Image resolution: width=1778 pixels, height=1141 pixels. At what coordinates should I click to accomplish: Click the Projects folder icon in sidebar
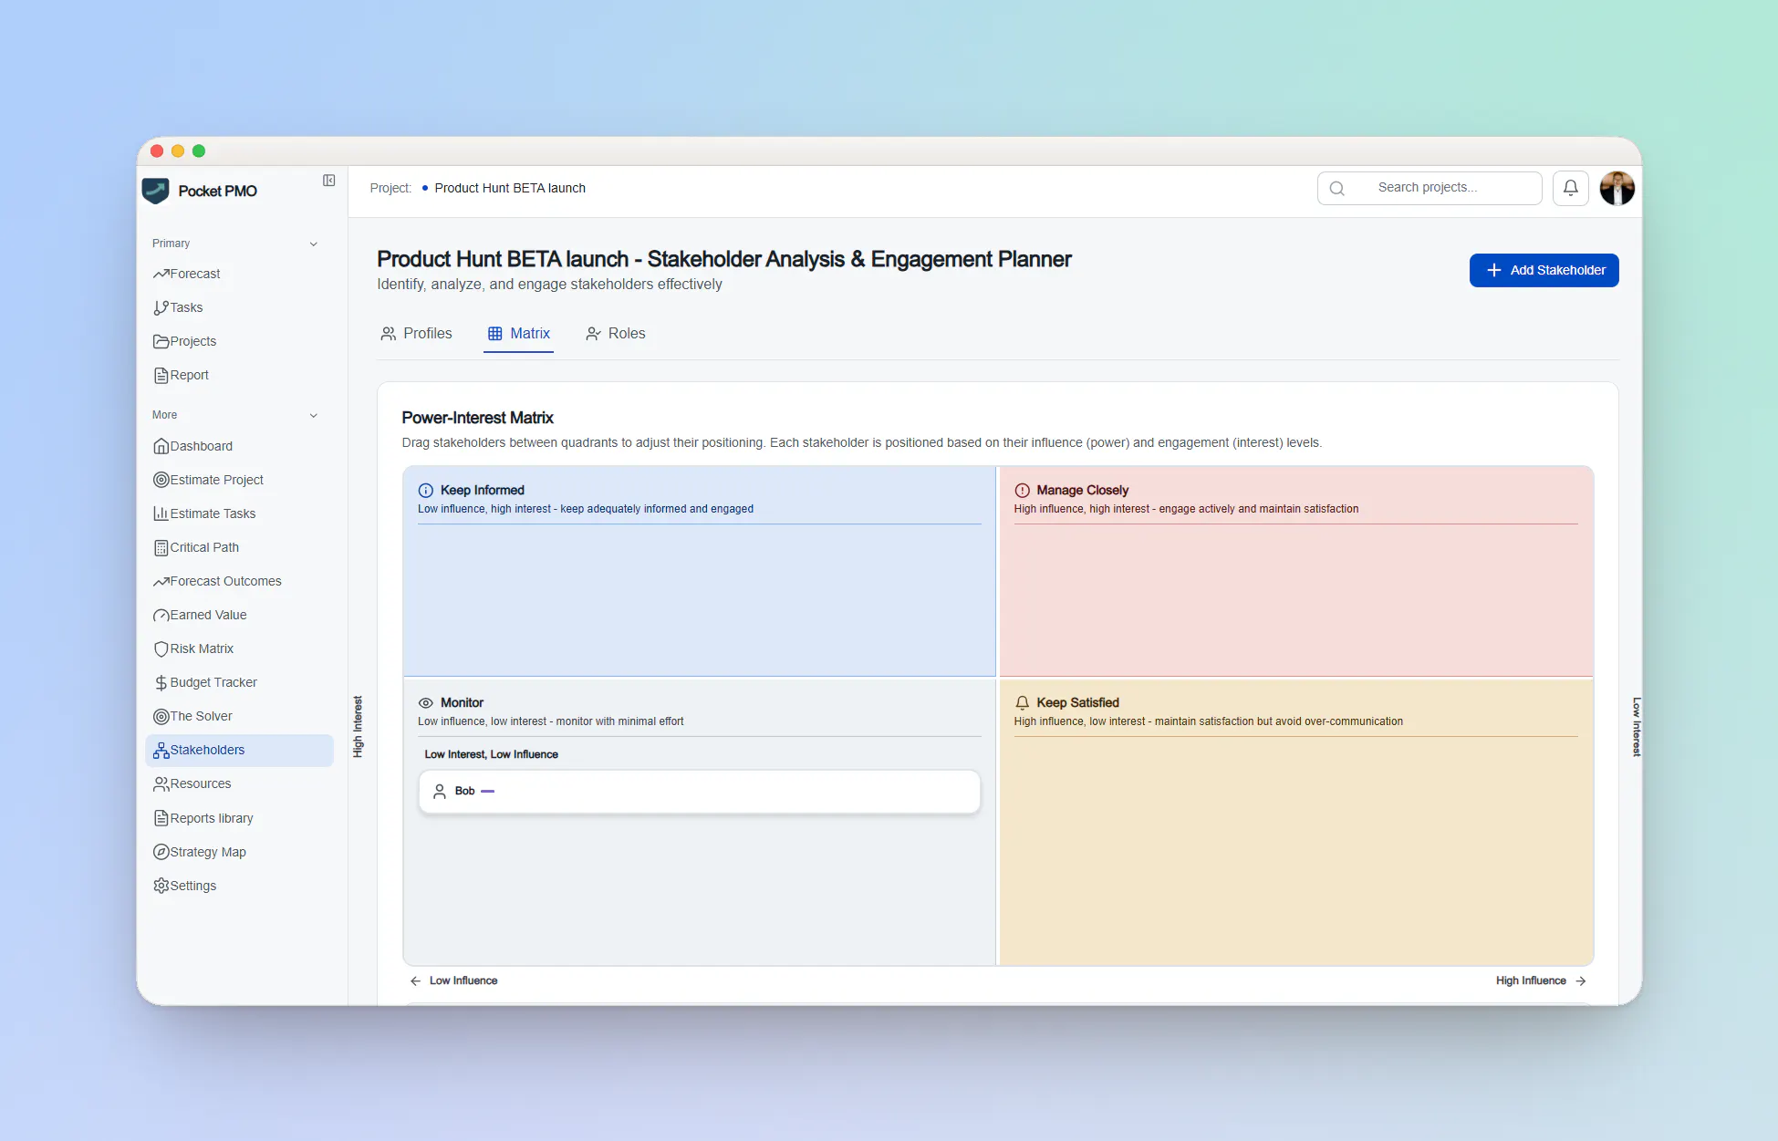pyautogui.click(x=161, y=341)
